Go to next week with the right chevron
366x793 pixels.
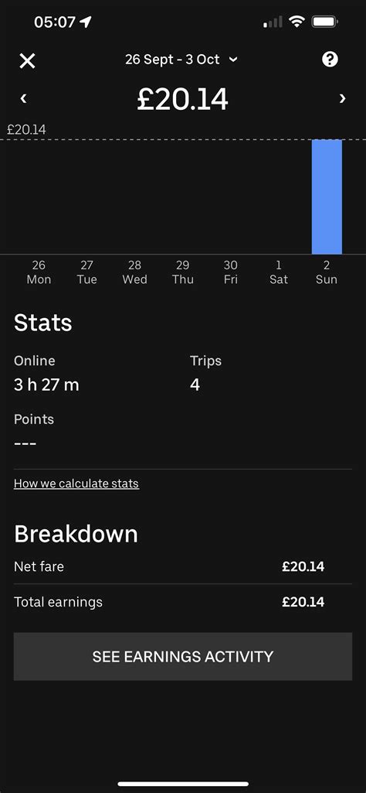click(x=343, y=98)
